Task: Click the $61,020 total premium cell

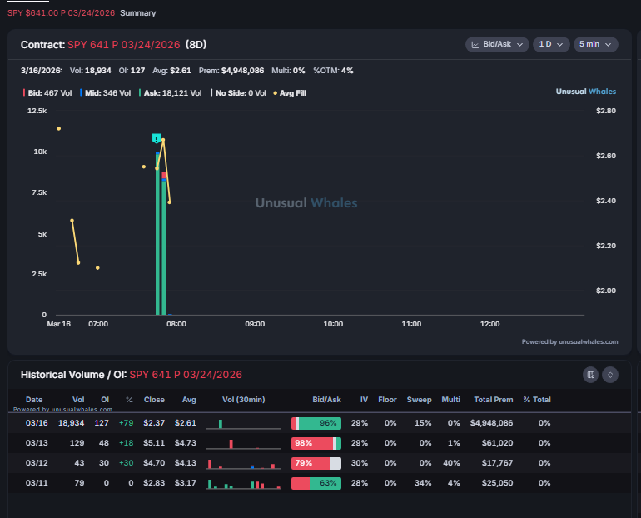Action: [x=497, y=443]
